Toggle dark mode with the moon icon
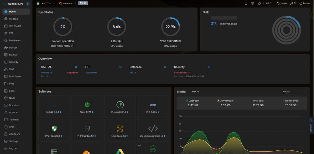The width and height of the screenshot is (314, 154). click(x=259, y=3)
